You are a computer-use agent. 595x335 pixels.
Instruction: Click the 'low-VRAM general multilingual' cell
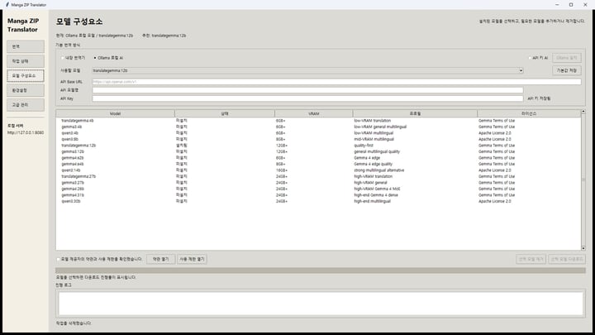click(x=380, y=127)
